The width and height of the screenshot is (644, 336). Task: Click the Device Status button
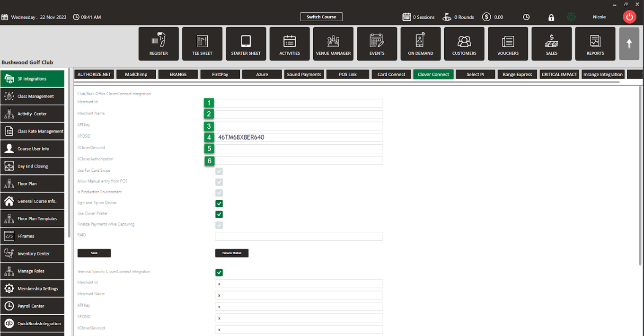pos(232,253)
